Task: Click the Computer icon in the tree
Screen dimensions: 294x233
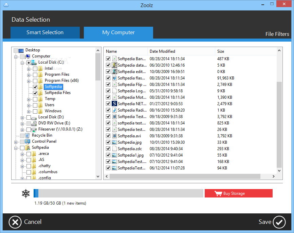Action: [x=28, y=56]
